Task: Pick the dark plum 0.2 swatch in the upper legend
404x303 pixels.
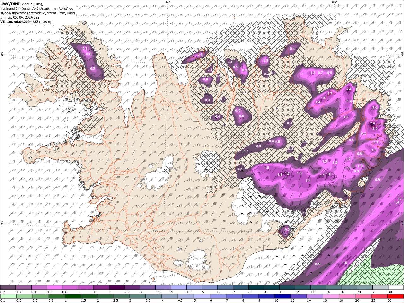Action: [x=8, y=288]
